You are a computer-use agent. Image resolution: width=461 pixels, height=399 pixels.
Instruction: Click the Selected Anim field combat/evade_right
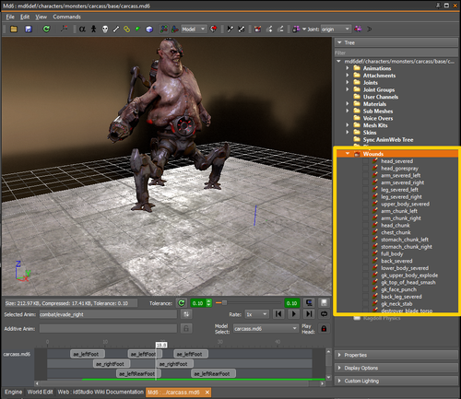[108, 314]
